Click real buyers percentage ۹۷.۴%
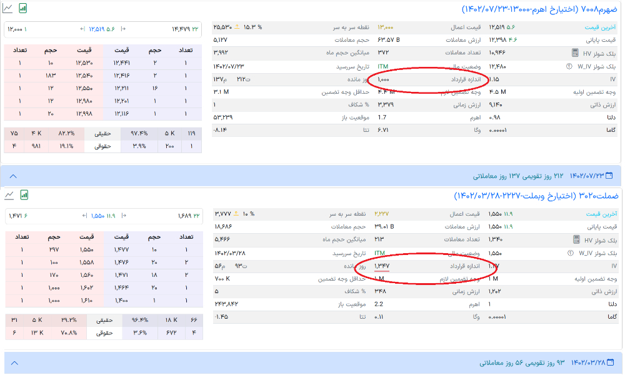Screen dimensions: 625x375 click(139, 133)
